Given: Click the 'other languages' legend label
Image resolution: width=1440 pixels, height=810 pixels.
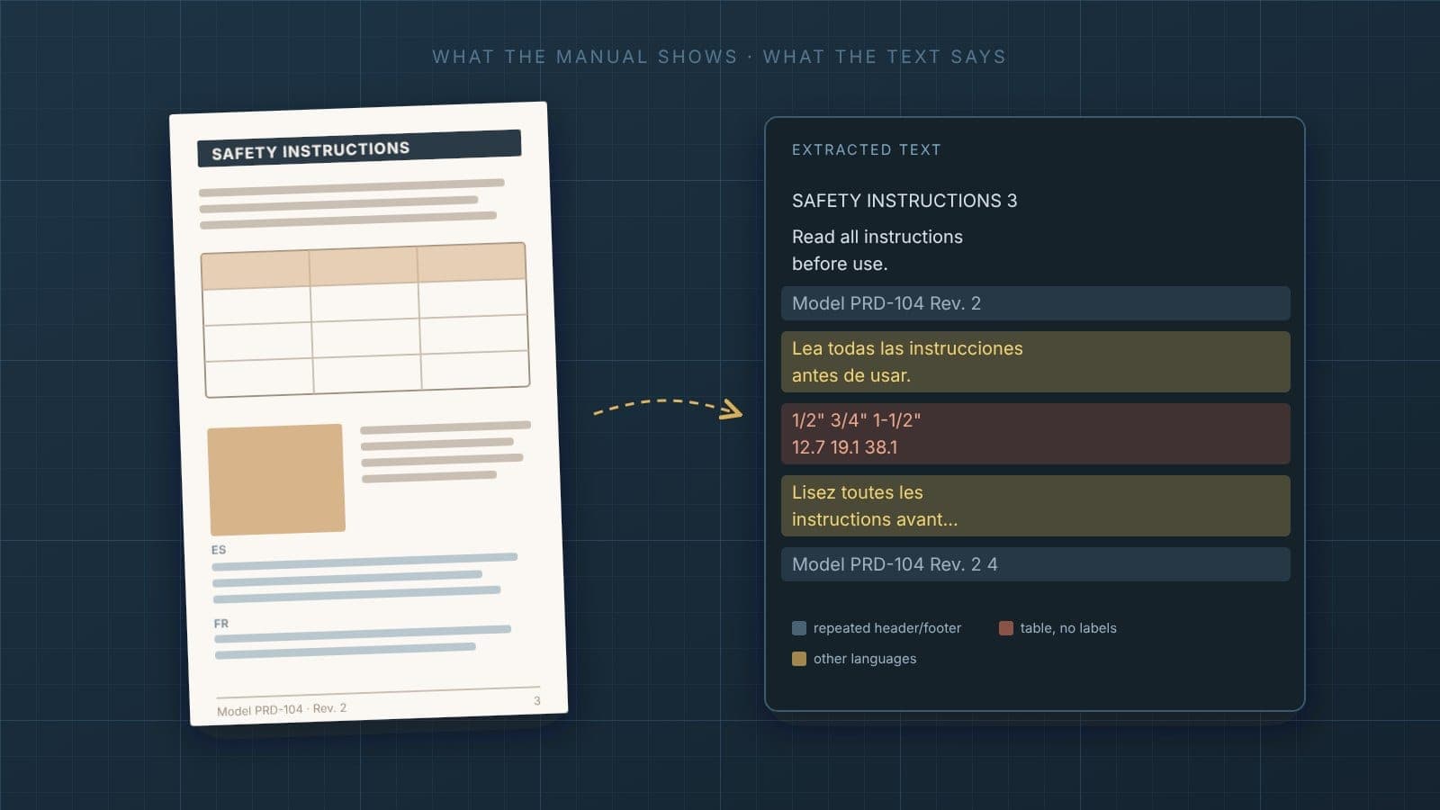Looking at the screenshot, I should (x=865, y=659).
